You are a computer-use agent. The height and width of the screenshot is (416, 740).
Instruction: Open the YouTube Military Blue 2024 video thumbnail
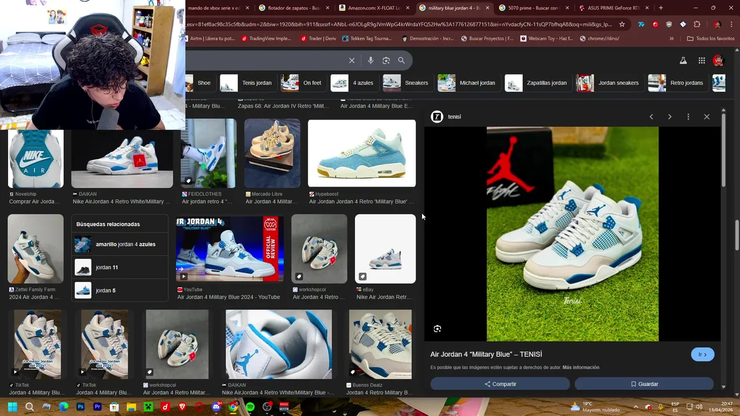(230, 249)
